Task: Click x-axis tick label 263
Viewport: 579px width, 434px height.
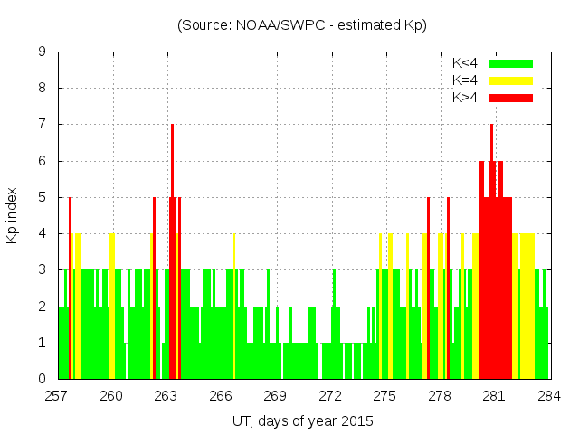Action: point(166,395)
